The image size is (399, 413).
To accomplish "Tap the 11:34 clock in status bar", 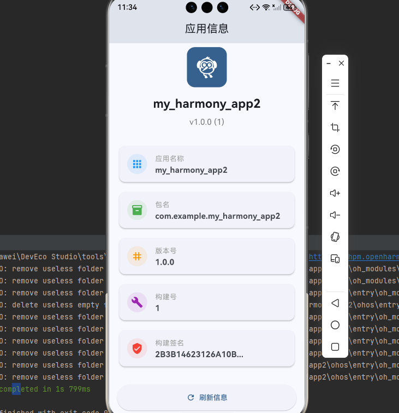I will coord(127,7).
